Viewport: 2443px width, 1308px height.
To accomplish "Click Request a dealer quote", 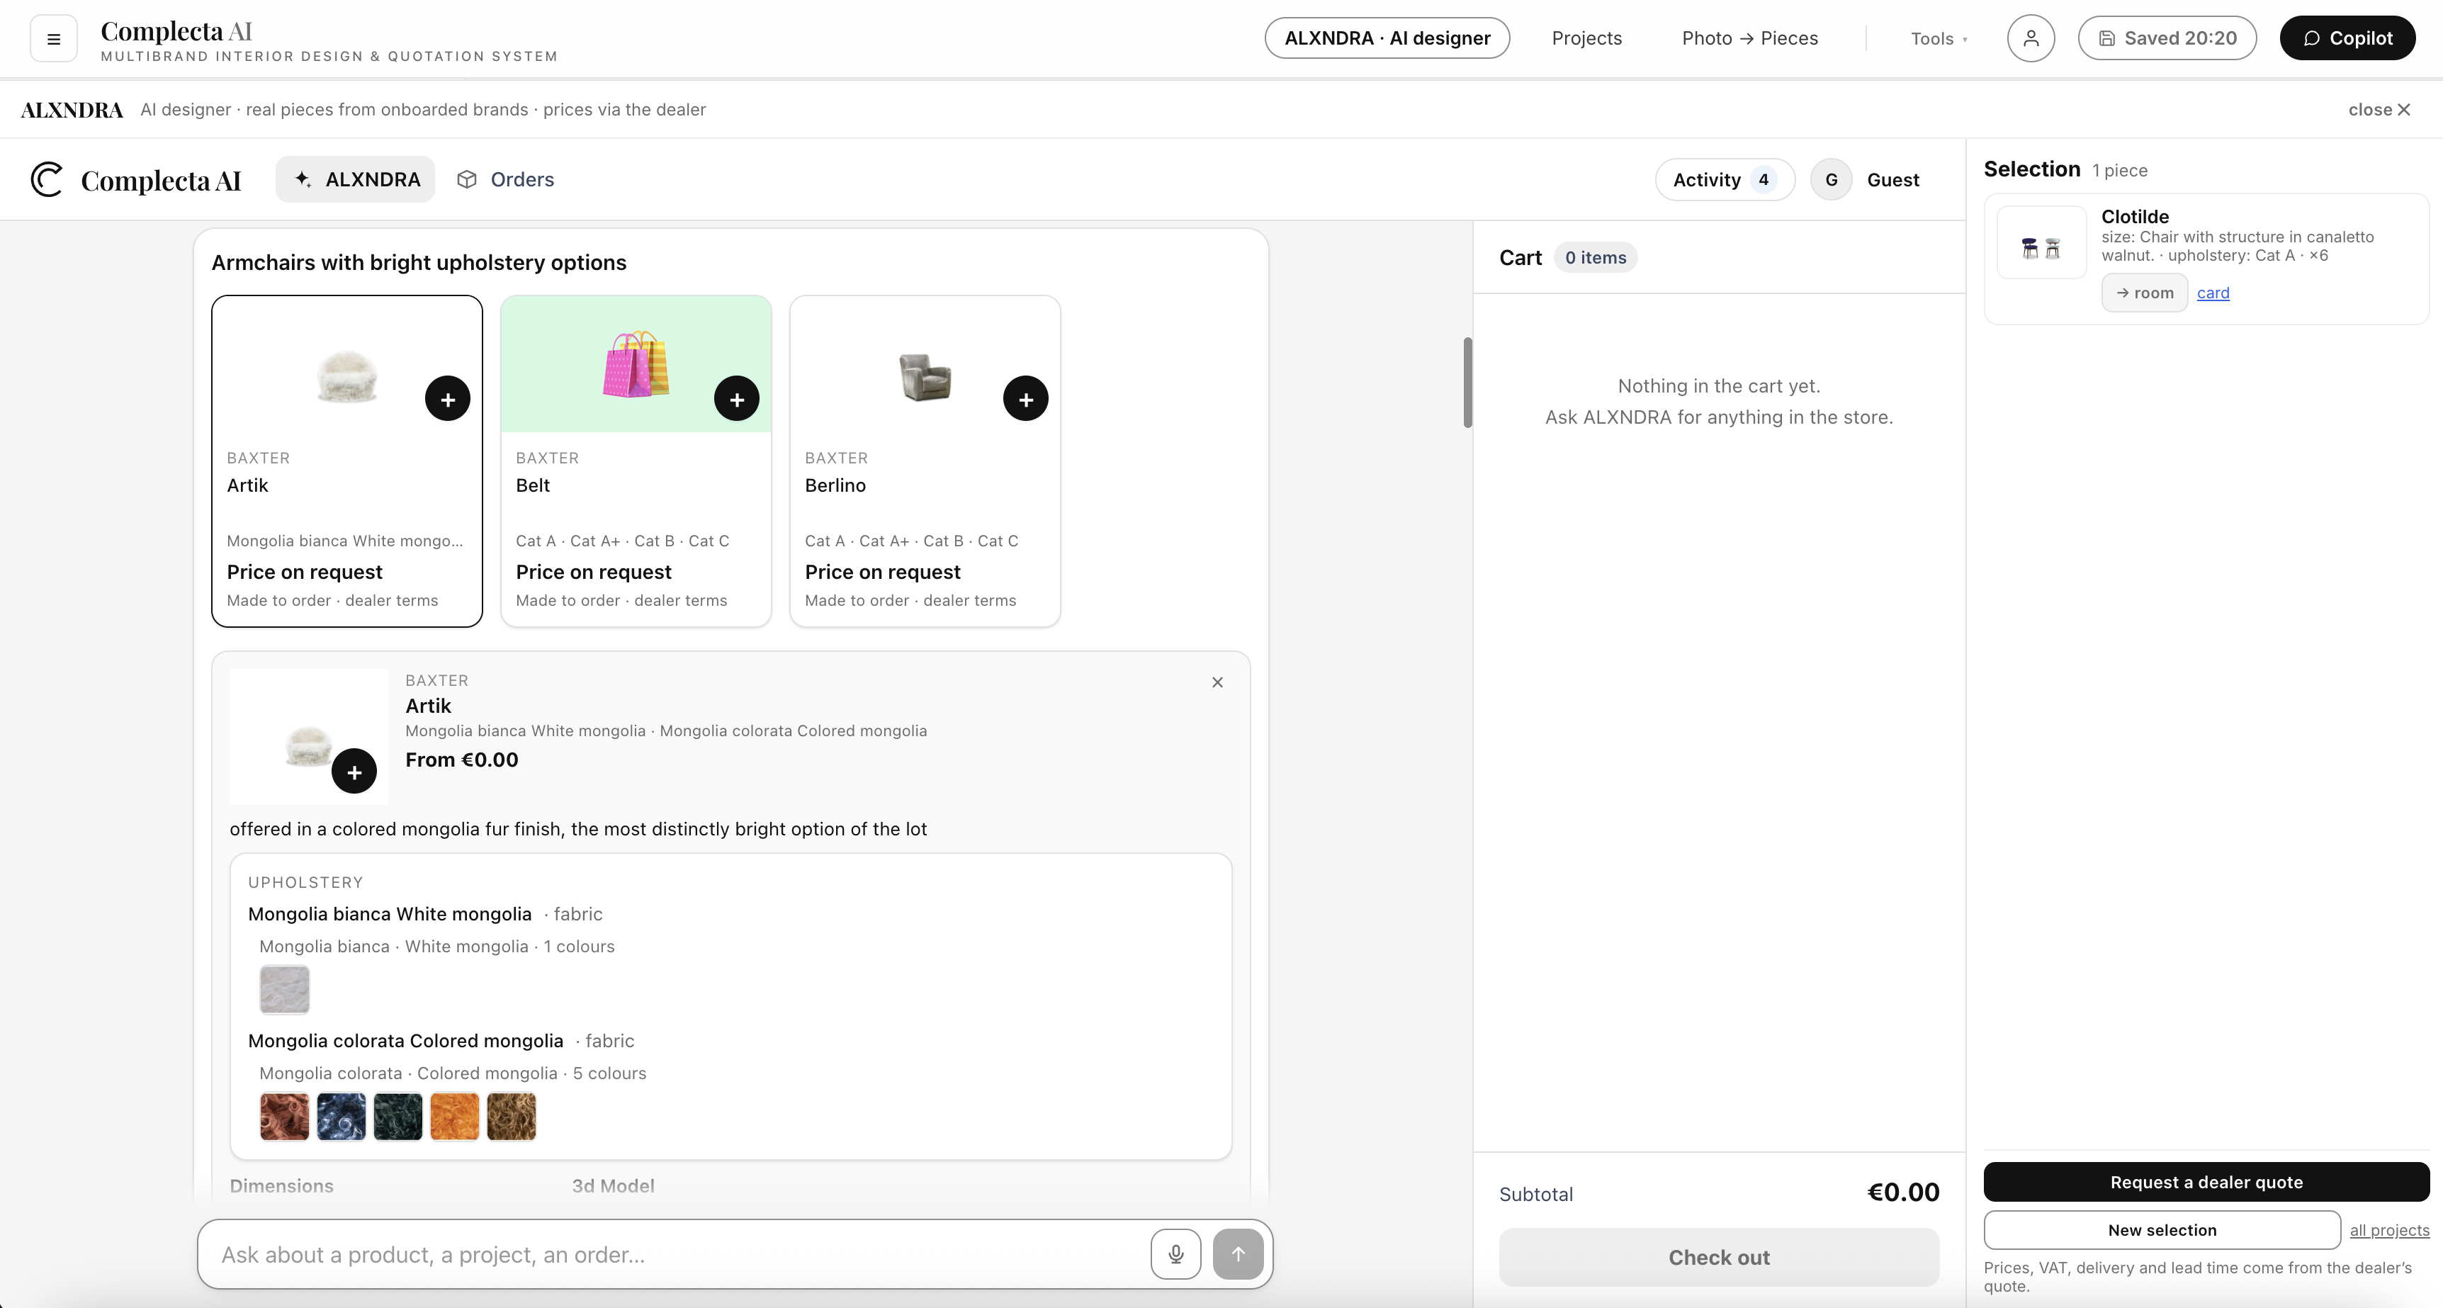I will [x=2206, y=1182].
